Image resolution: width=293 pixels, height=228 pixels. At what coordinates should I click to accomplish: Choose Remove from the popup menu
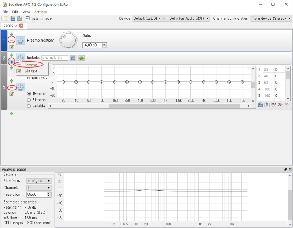coord(31,65)
